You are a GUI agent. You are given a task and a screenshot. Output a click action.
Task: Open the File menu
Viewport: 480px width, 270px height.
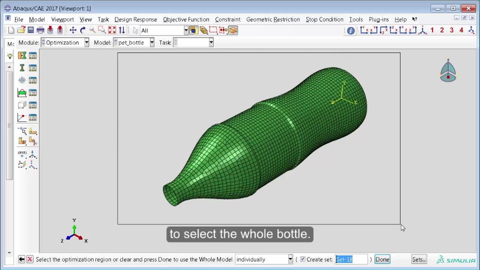(18, 19)
